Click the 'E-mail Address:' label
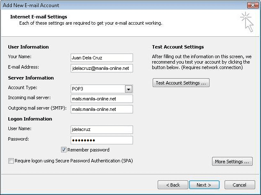261x195 pixels. click(x=23, y=67)
